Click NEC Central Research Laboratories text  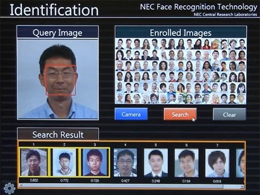coord(225,14)
